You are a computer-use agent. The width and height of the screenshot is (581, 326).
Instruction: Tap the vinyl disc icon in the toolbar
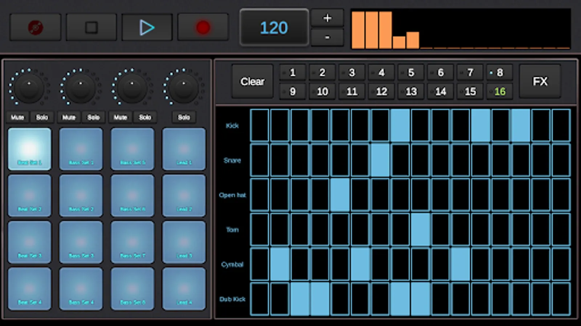35,26
